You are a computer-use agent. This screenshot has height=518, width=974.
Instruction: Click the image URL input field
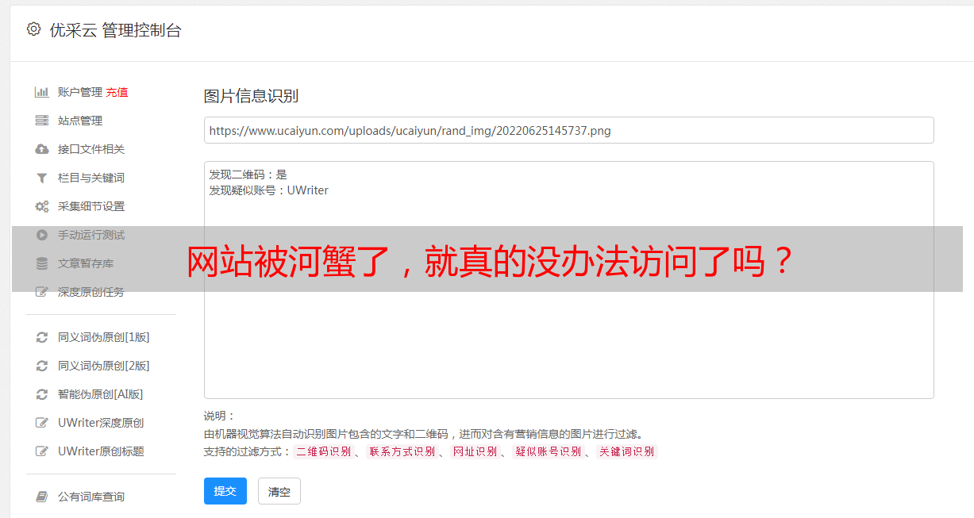click(568, 130)
